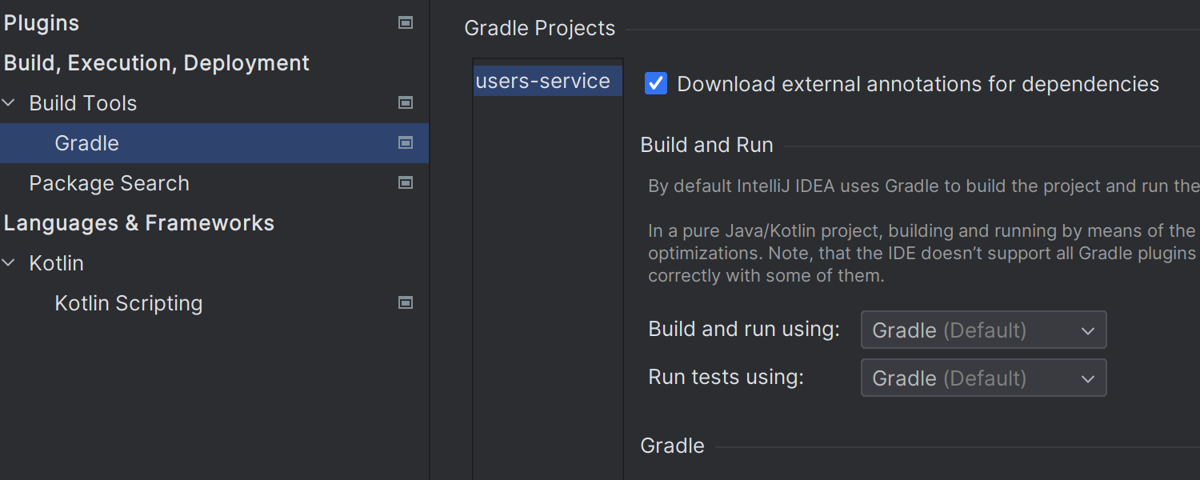Select the Build Tools settings entry
The width and height of the screenshot is (1200, 480).
click(83, 103)
